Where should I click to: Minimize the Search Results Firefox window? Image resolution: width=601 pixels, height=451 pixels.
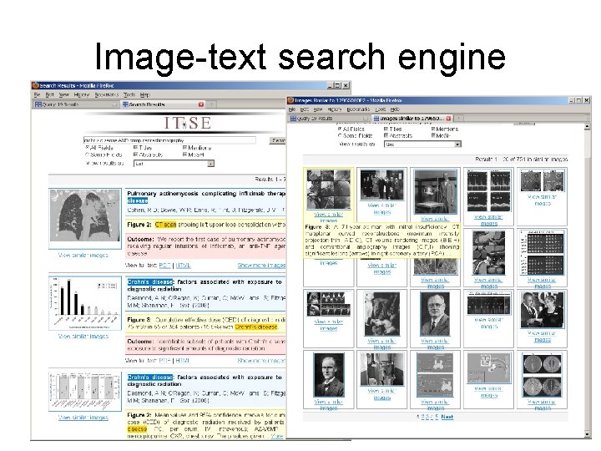(330, 85)
